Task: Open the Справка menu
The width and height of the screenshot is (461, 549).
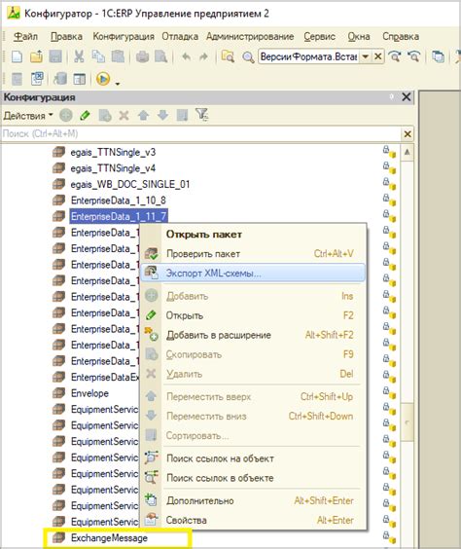Action: click(401, 36)
